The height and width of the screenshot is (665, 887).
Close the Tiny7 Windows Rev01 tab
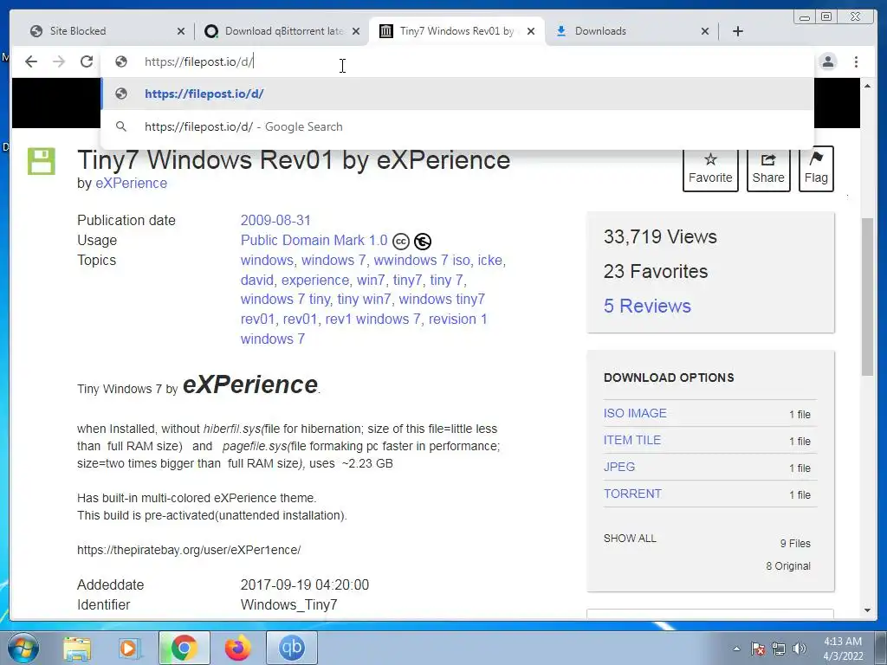[531, 31]
